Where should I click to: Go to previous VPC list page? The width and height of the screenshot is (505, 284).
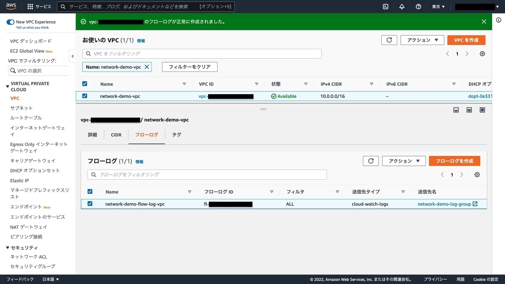(x=447, y=54)
